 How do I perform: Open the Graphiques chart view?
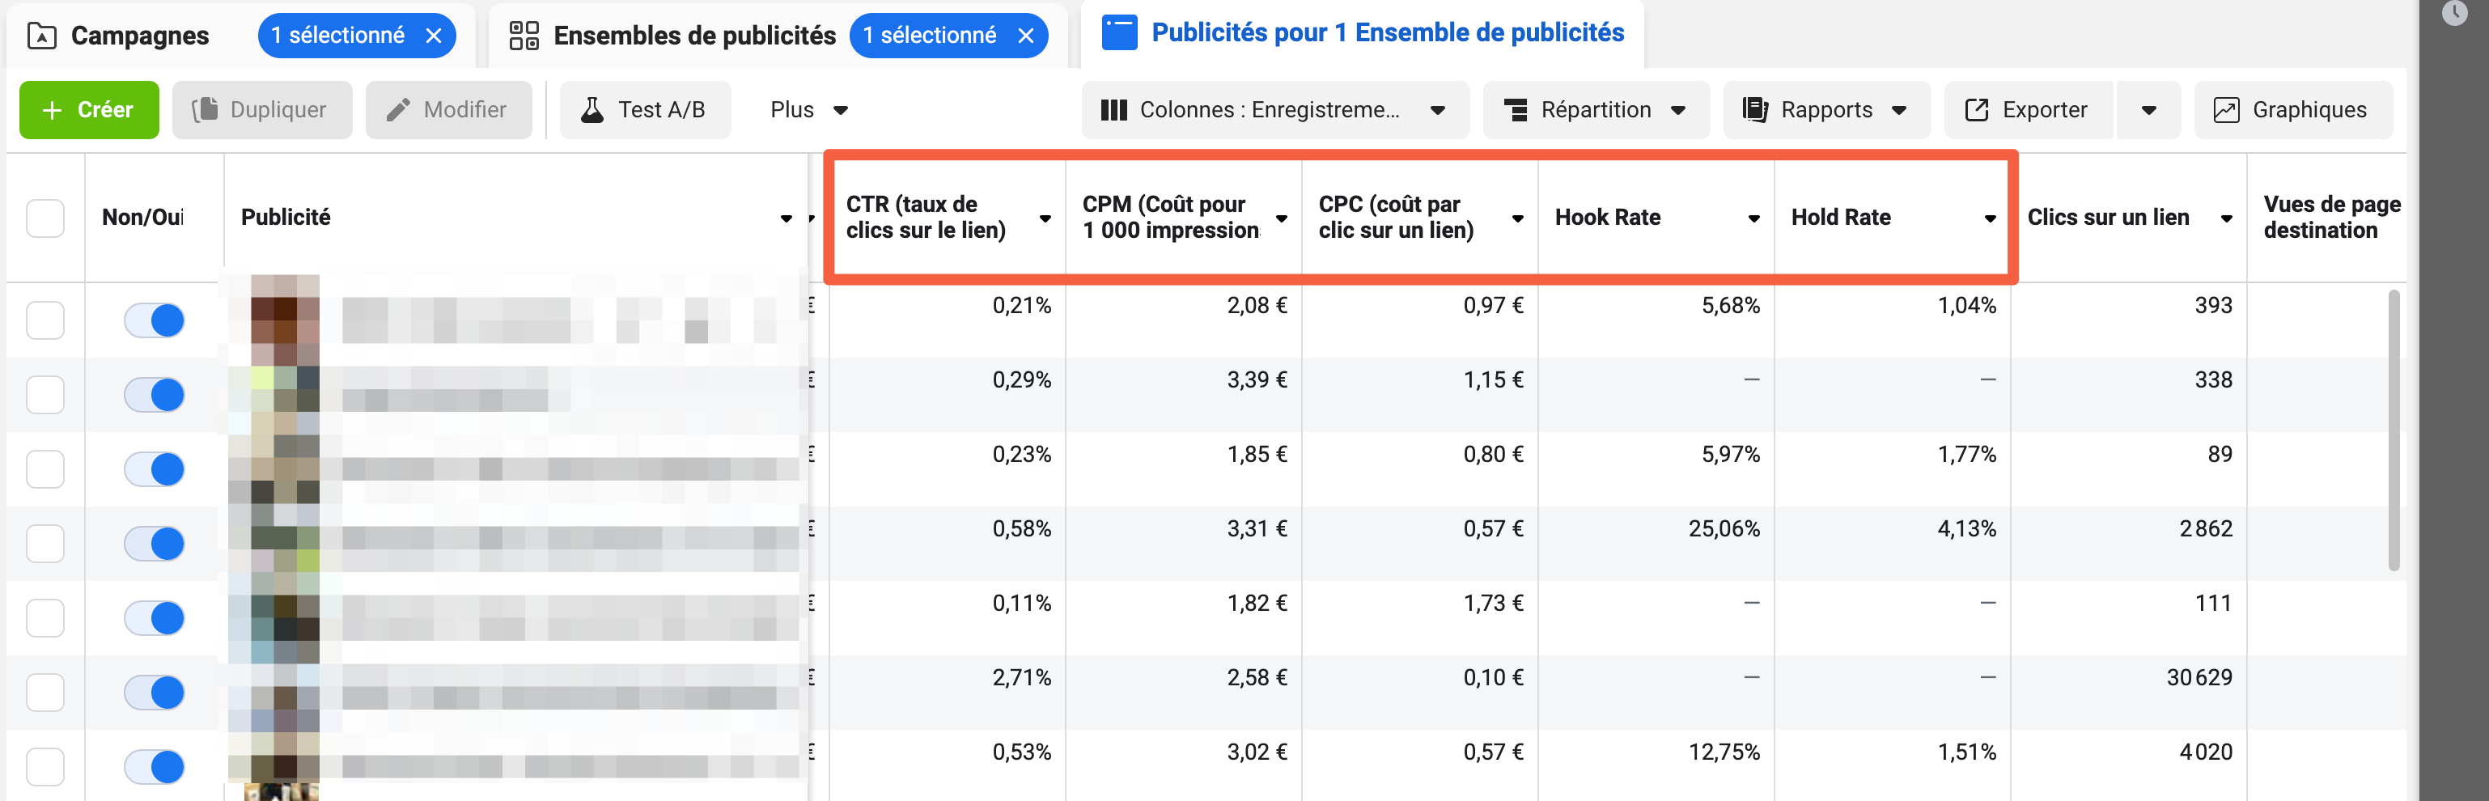(2293, 110)
